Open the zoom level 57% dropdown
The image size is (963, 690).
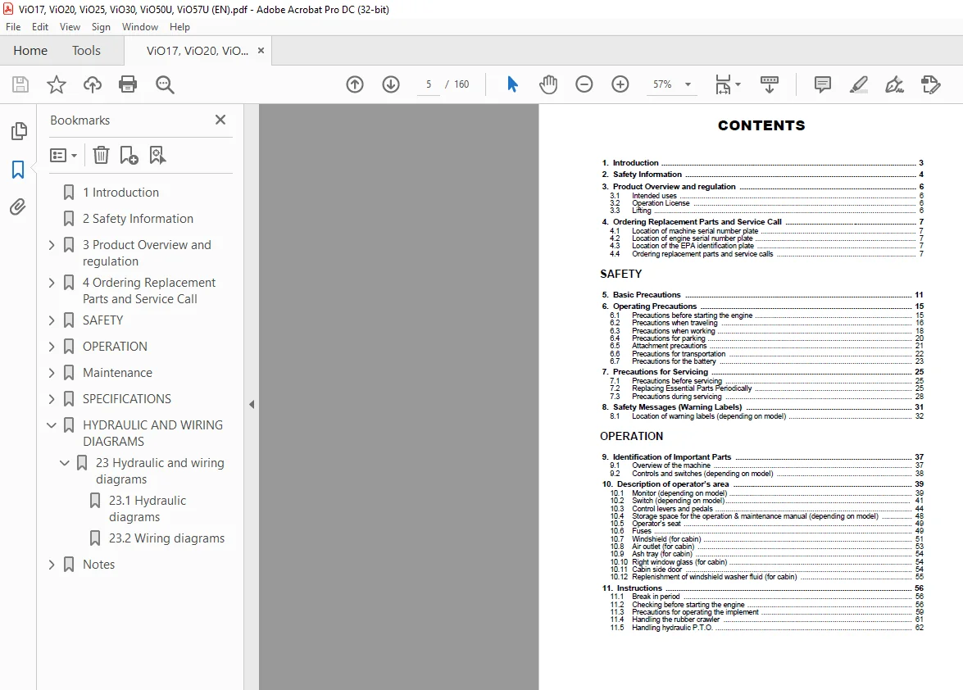(x=688, y=84)
